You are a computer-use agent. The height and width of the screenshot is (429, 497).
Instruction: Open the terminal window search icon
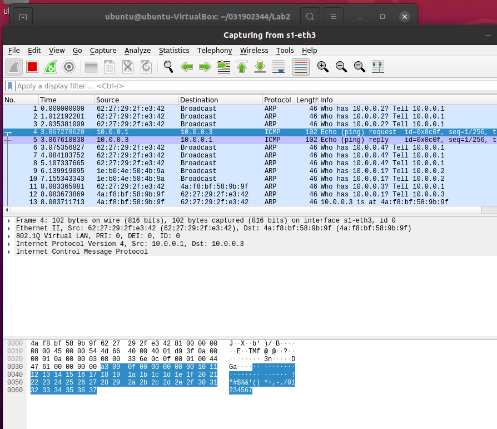click(x=310, y=17)
